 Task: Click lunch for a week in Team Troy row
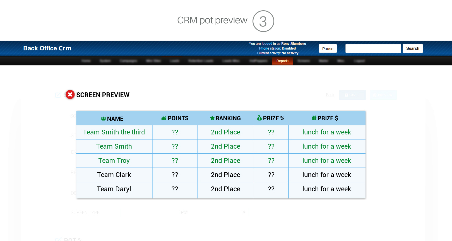click(327, 161)
